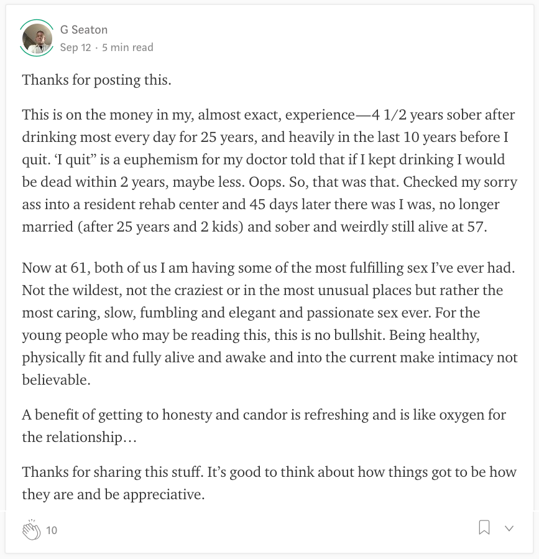Click the line 'Thanks for sharing this stuff'
The image size is (539, 559).
269,472
